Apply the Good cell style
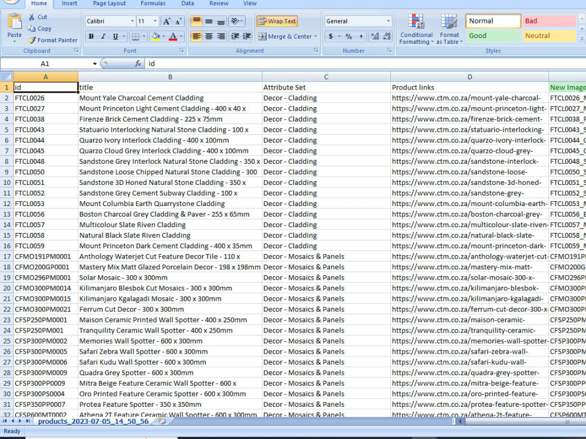Screen dimensions: 586x439 [x=493, y=36]
